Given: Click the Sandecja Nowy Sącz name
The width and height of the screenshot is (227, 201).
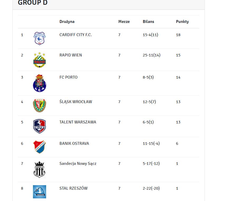Looking at the screenshot, I should click(x=78, y=164).
